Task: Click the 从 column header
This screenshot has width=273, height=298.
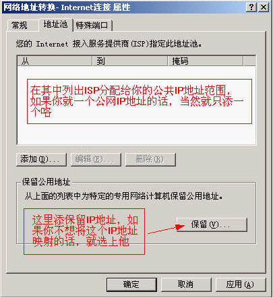Action: coord(55,61)
